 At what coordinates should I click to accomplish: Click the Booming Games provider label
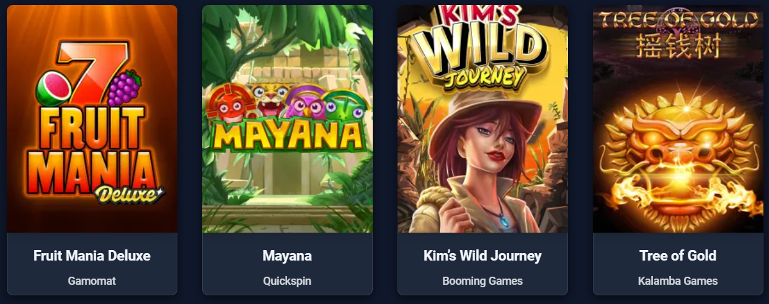482,281
